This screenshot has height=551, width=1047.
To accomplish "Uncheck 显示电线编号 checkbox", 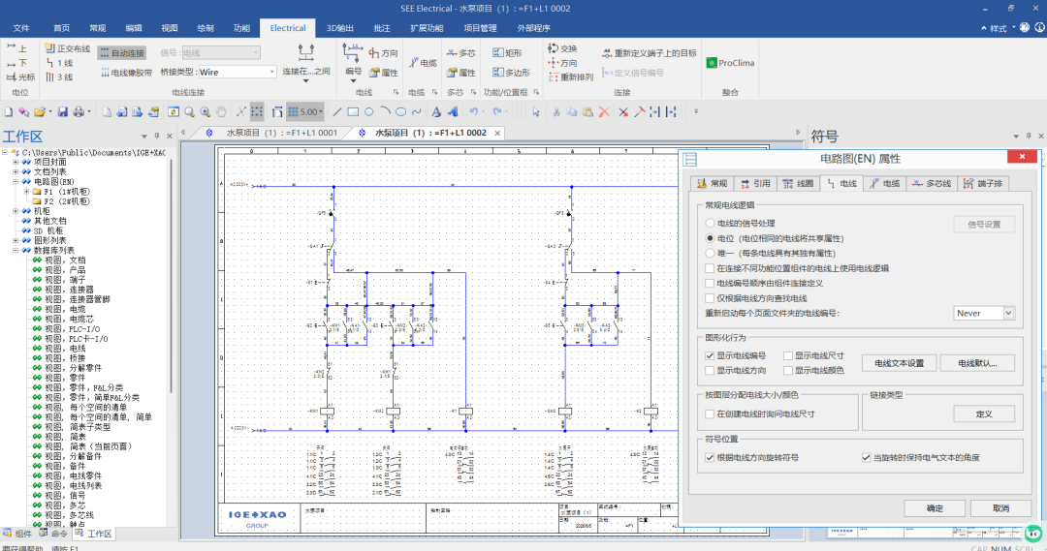I will click(x=735, y=355).
